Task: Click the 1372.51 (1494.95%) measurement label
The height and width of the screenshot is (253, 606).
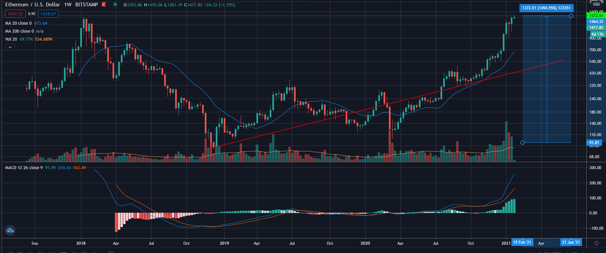Action: click(x=546, y=8)
